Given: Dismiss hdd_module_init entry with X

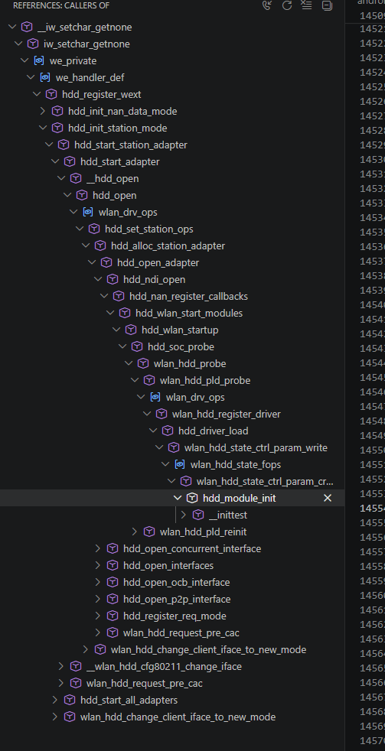Looking at the screenshot, I should [x=328, y=498].
